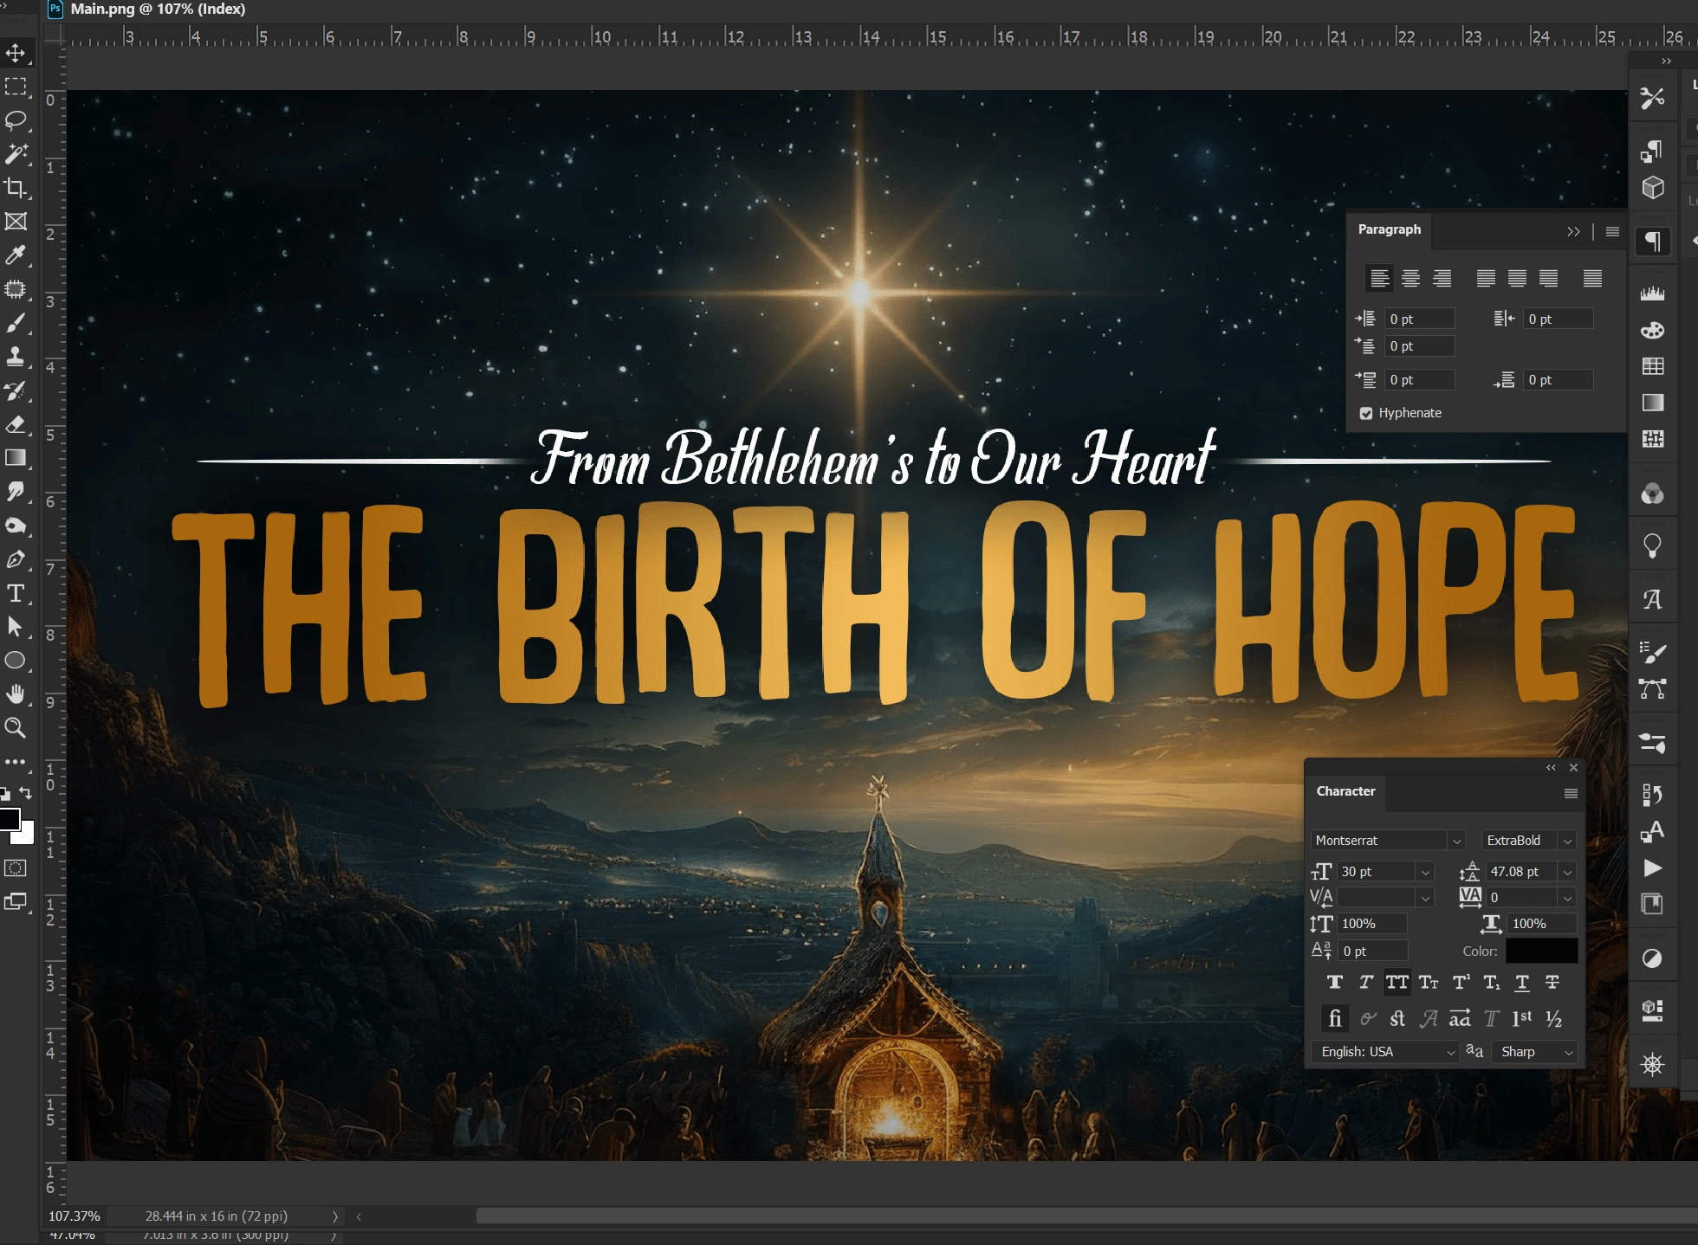Toggle All Caps text style
Screen dimensions: 1698x1245
click(x=1397, y=982)
